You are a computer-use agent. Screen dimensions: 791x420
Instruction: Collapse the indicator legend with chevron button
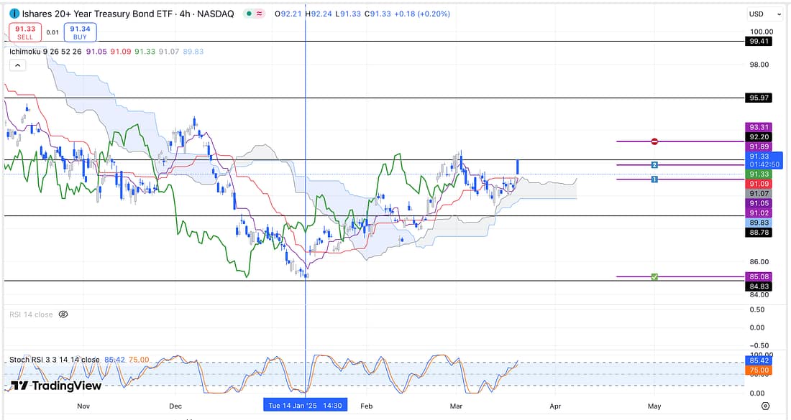click(17, 65)
